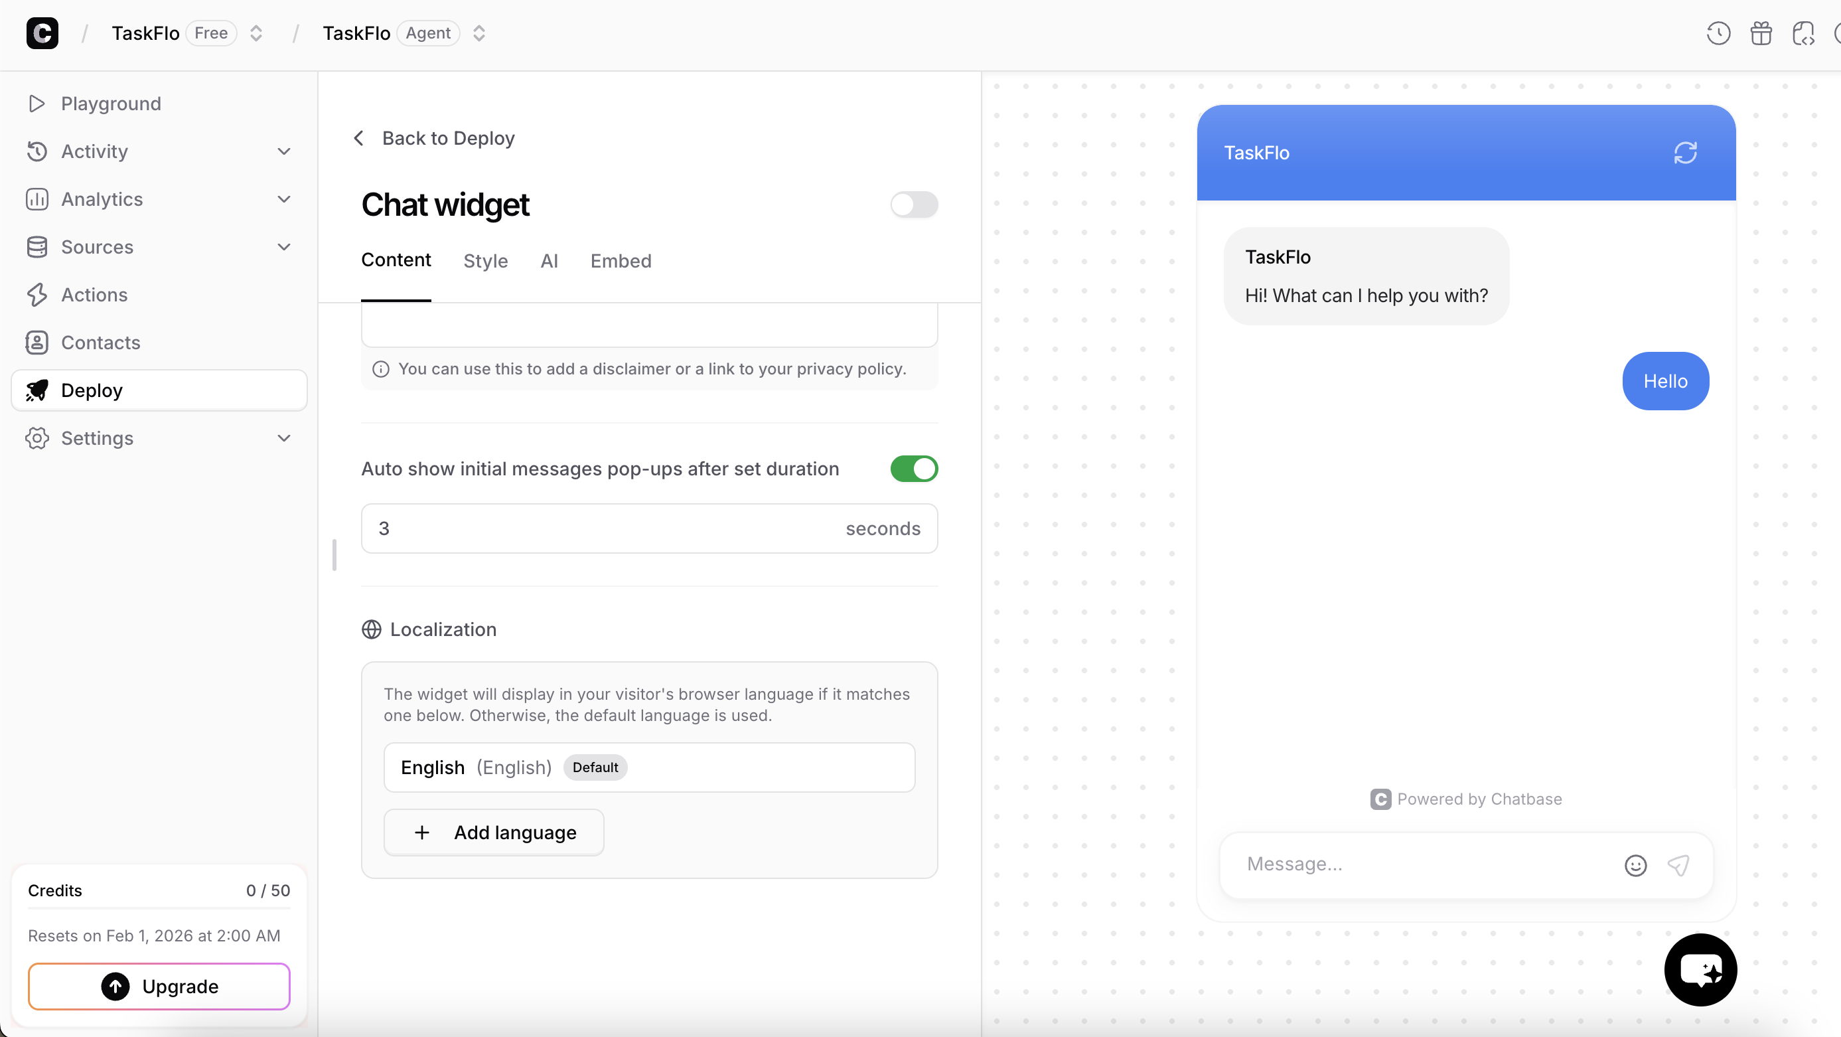The image size is (1841, 1037).
Task: Go Back to Deploy
Action: coord(433,138)
